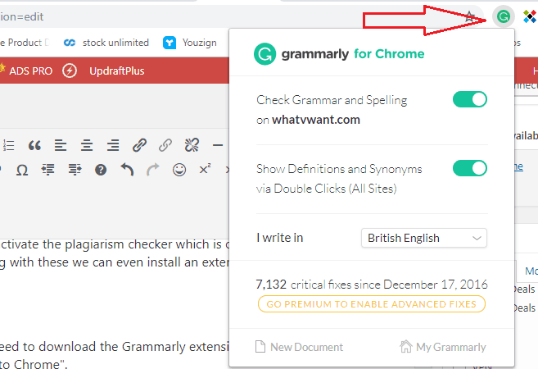Click the Grammarly extension icon in Chrome toolbar
The image size is (538, 369).
click(504, 16)
